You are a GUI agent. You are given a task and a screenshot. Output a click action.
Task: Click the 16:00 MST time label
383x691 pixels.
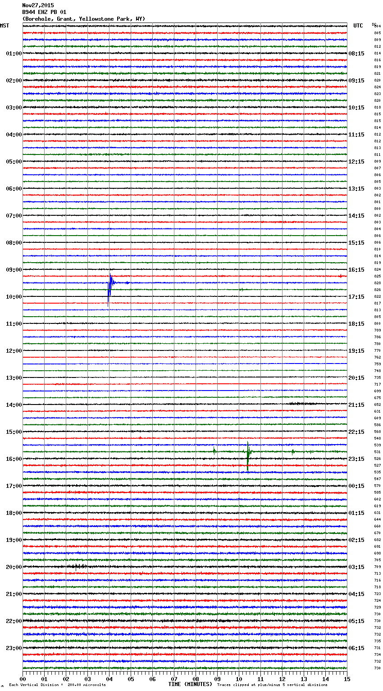(14, 459)
